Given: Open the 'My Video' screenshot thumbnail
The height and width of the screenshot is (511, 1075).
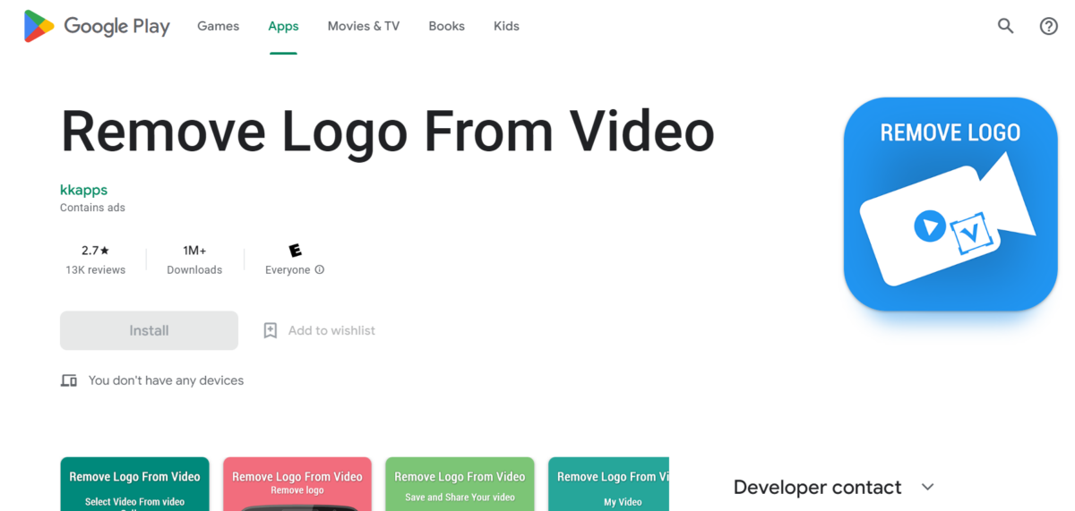Looking at the screenshot, I should coord(608,484).
